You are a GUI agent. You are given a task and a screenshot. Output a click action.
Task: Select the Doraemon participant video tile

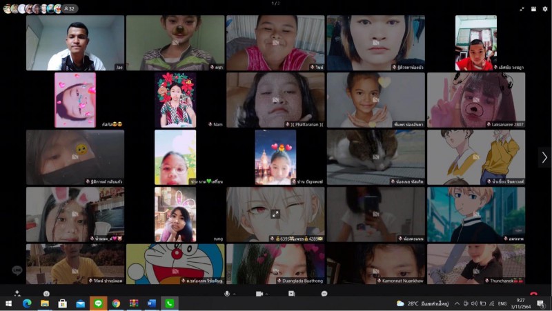(x=175, y=263)
